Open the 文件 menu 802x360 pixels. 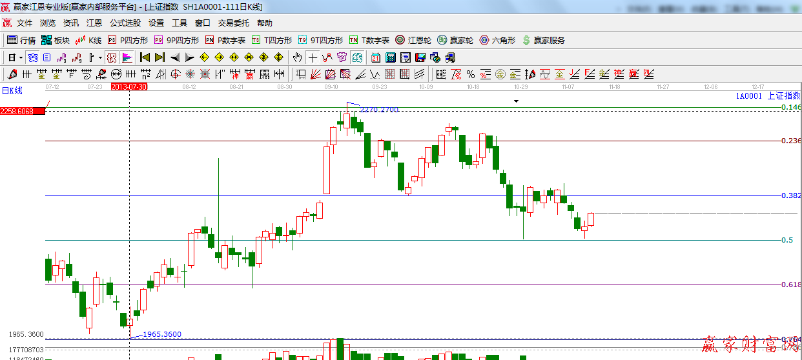tap(25, 23)
